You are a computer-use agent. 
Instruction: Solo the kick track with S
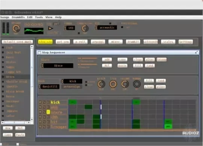point(44,102)
